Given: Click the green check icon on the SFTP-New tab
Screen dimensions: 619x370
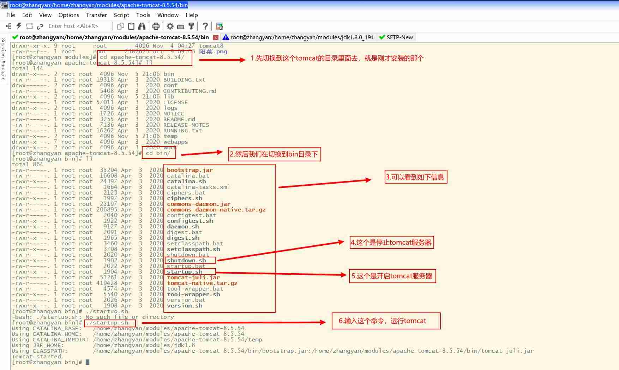Looking at the screenshot, I should tap(382, 37).
